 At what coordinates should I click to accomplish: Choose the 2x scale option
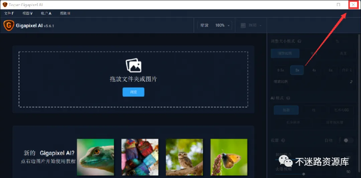click(x=297, y=70)
